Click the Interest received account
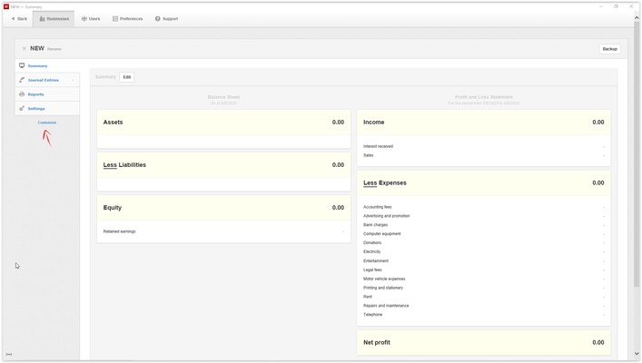This screenshot has height=363, width=642. (x=378, y=146)
